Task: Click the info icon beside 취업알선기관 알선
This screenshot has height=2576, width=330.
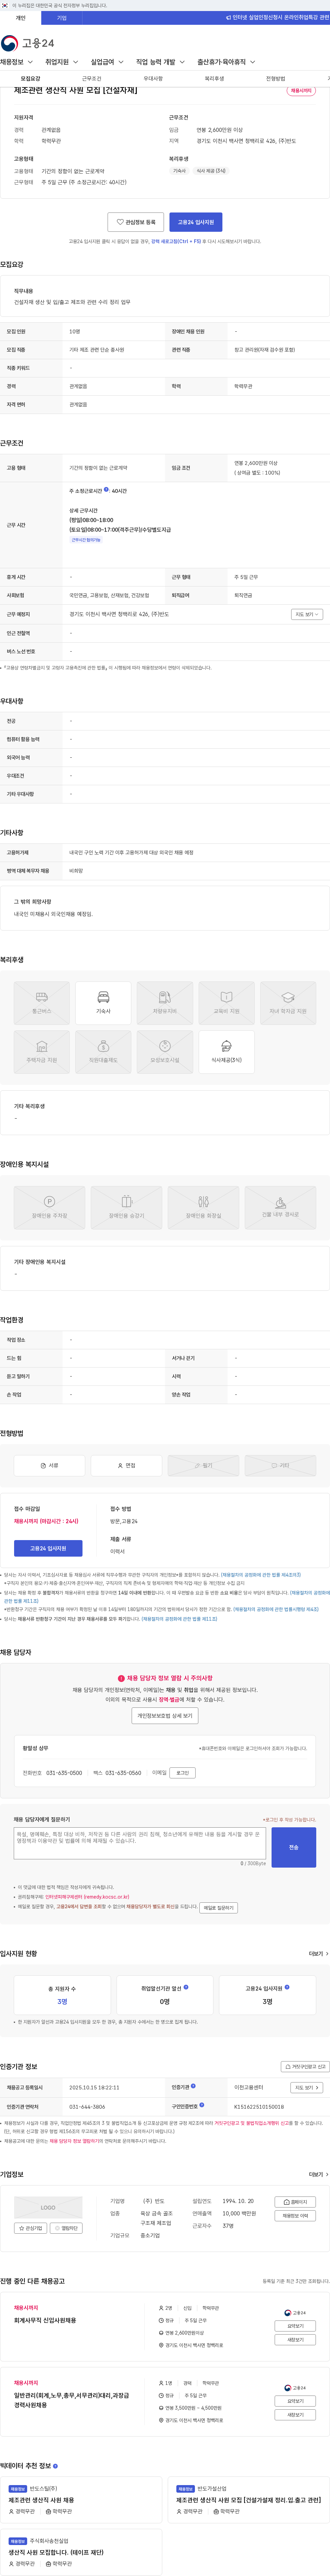Action: (x=185, y=1987)
